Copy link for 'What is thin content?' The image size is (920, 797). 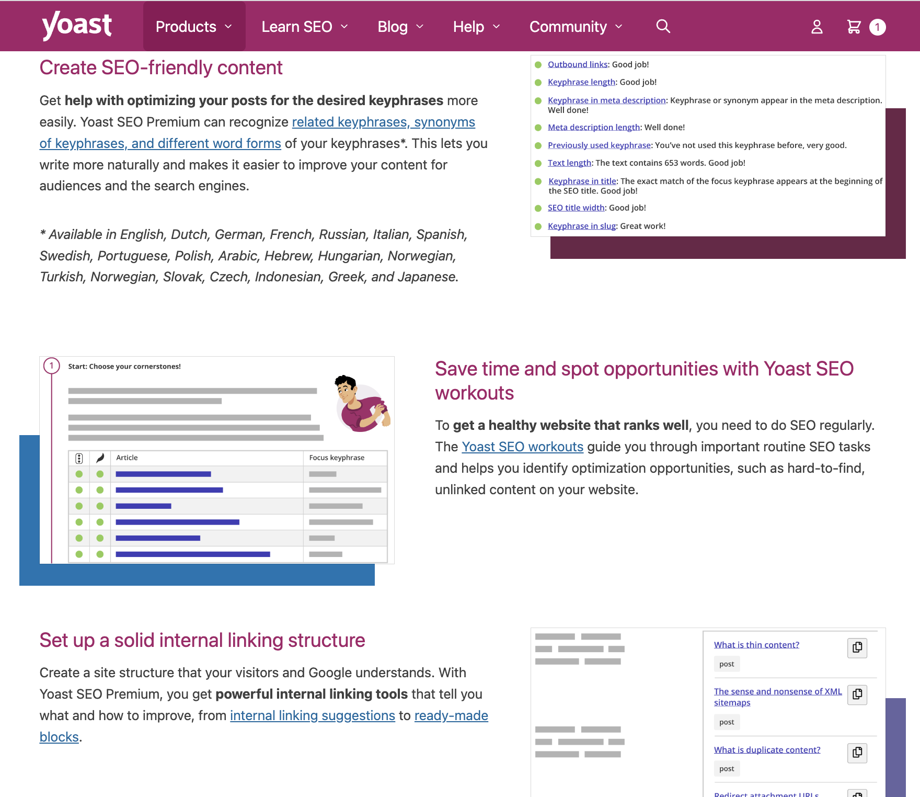(857, 647)
